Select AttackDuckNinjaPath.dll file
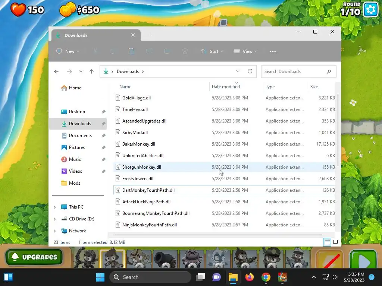This screenshot has height=286, width=382. pos(224,202)
